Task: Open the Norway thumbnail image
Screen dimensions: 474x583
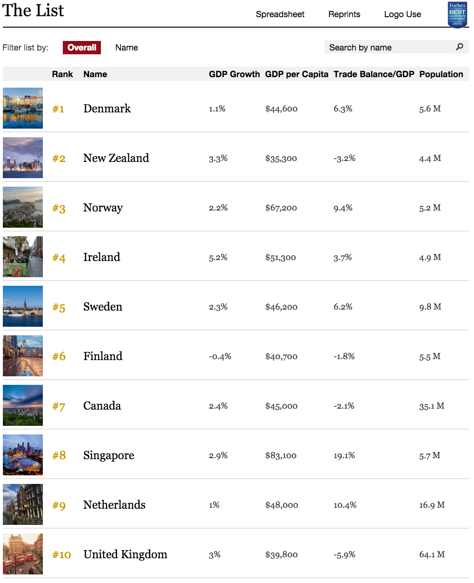Action: [x=23, y=207]
